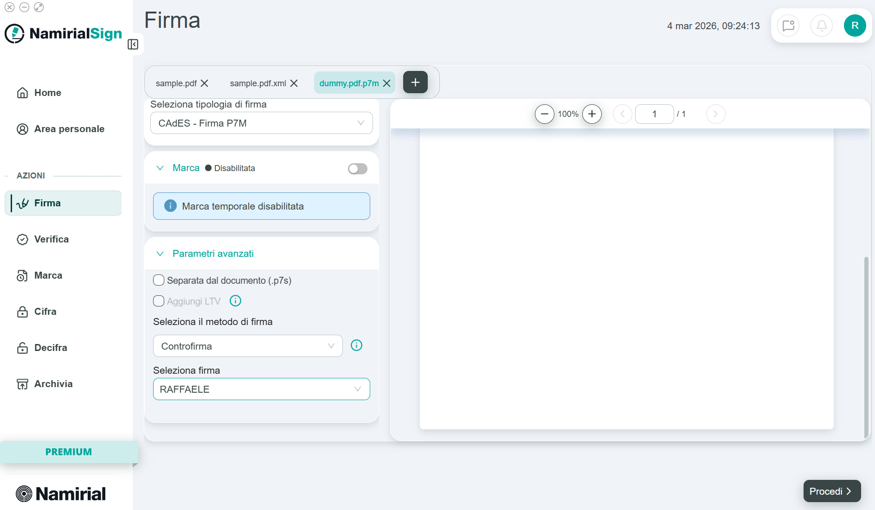
Task: Open the Marca action in sidebar
Action: tap(63, 275)
